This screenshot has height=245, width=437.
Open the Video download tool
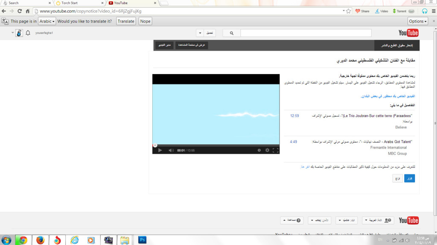click(x=382, y=11)
